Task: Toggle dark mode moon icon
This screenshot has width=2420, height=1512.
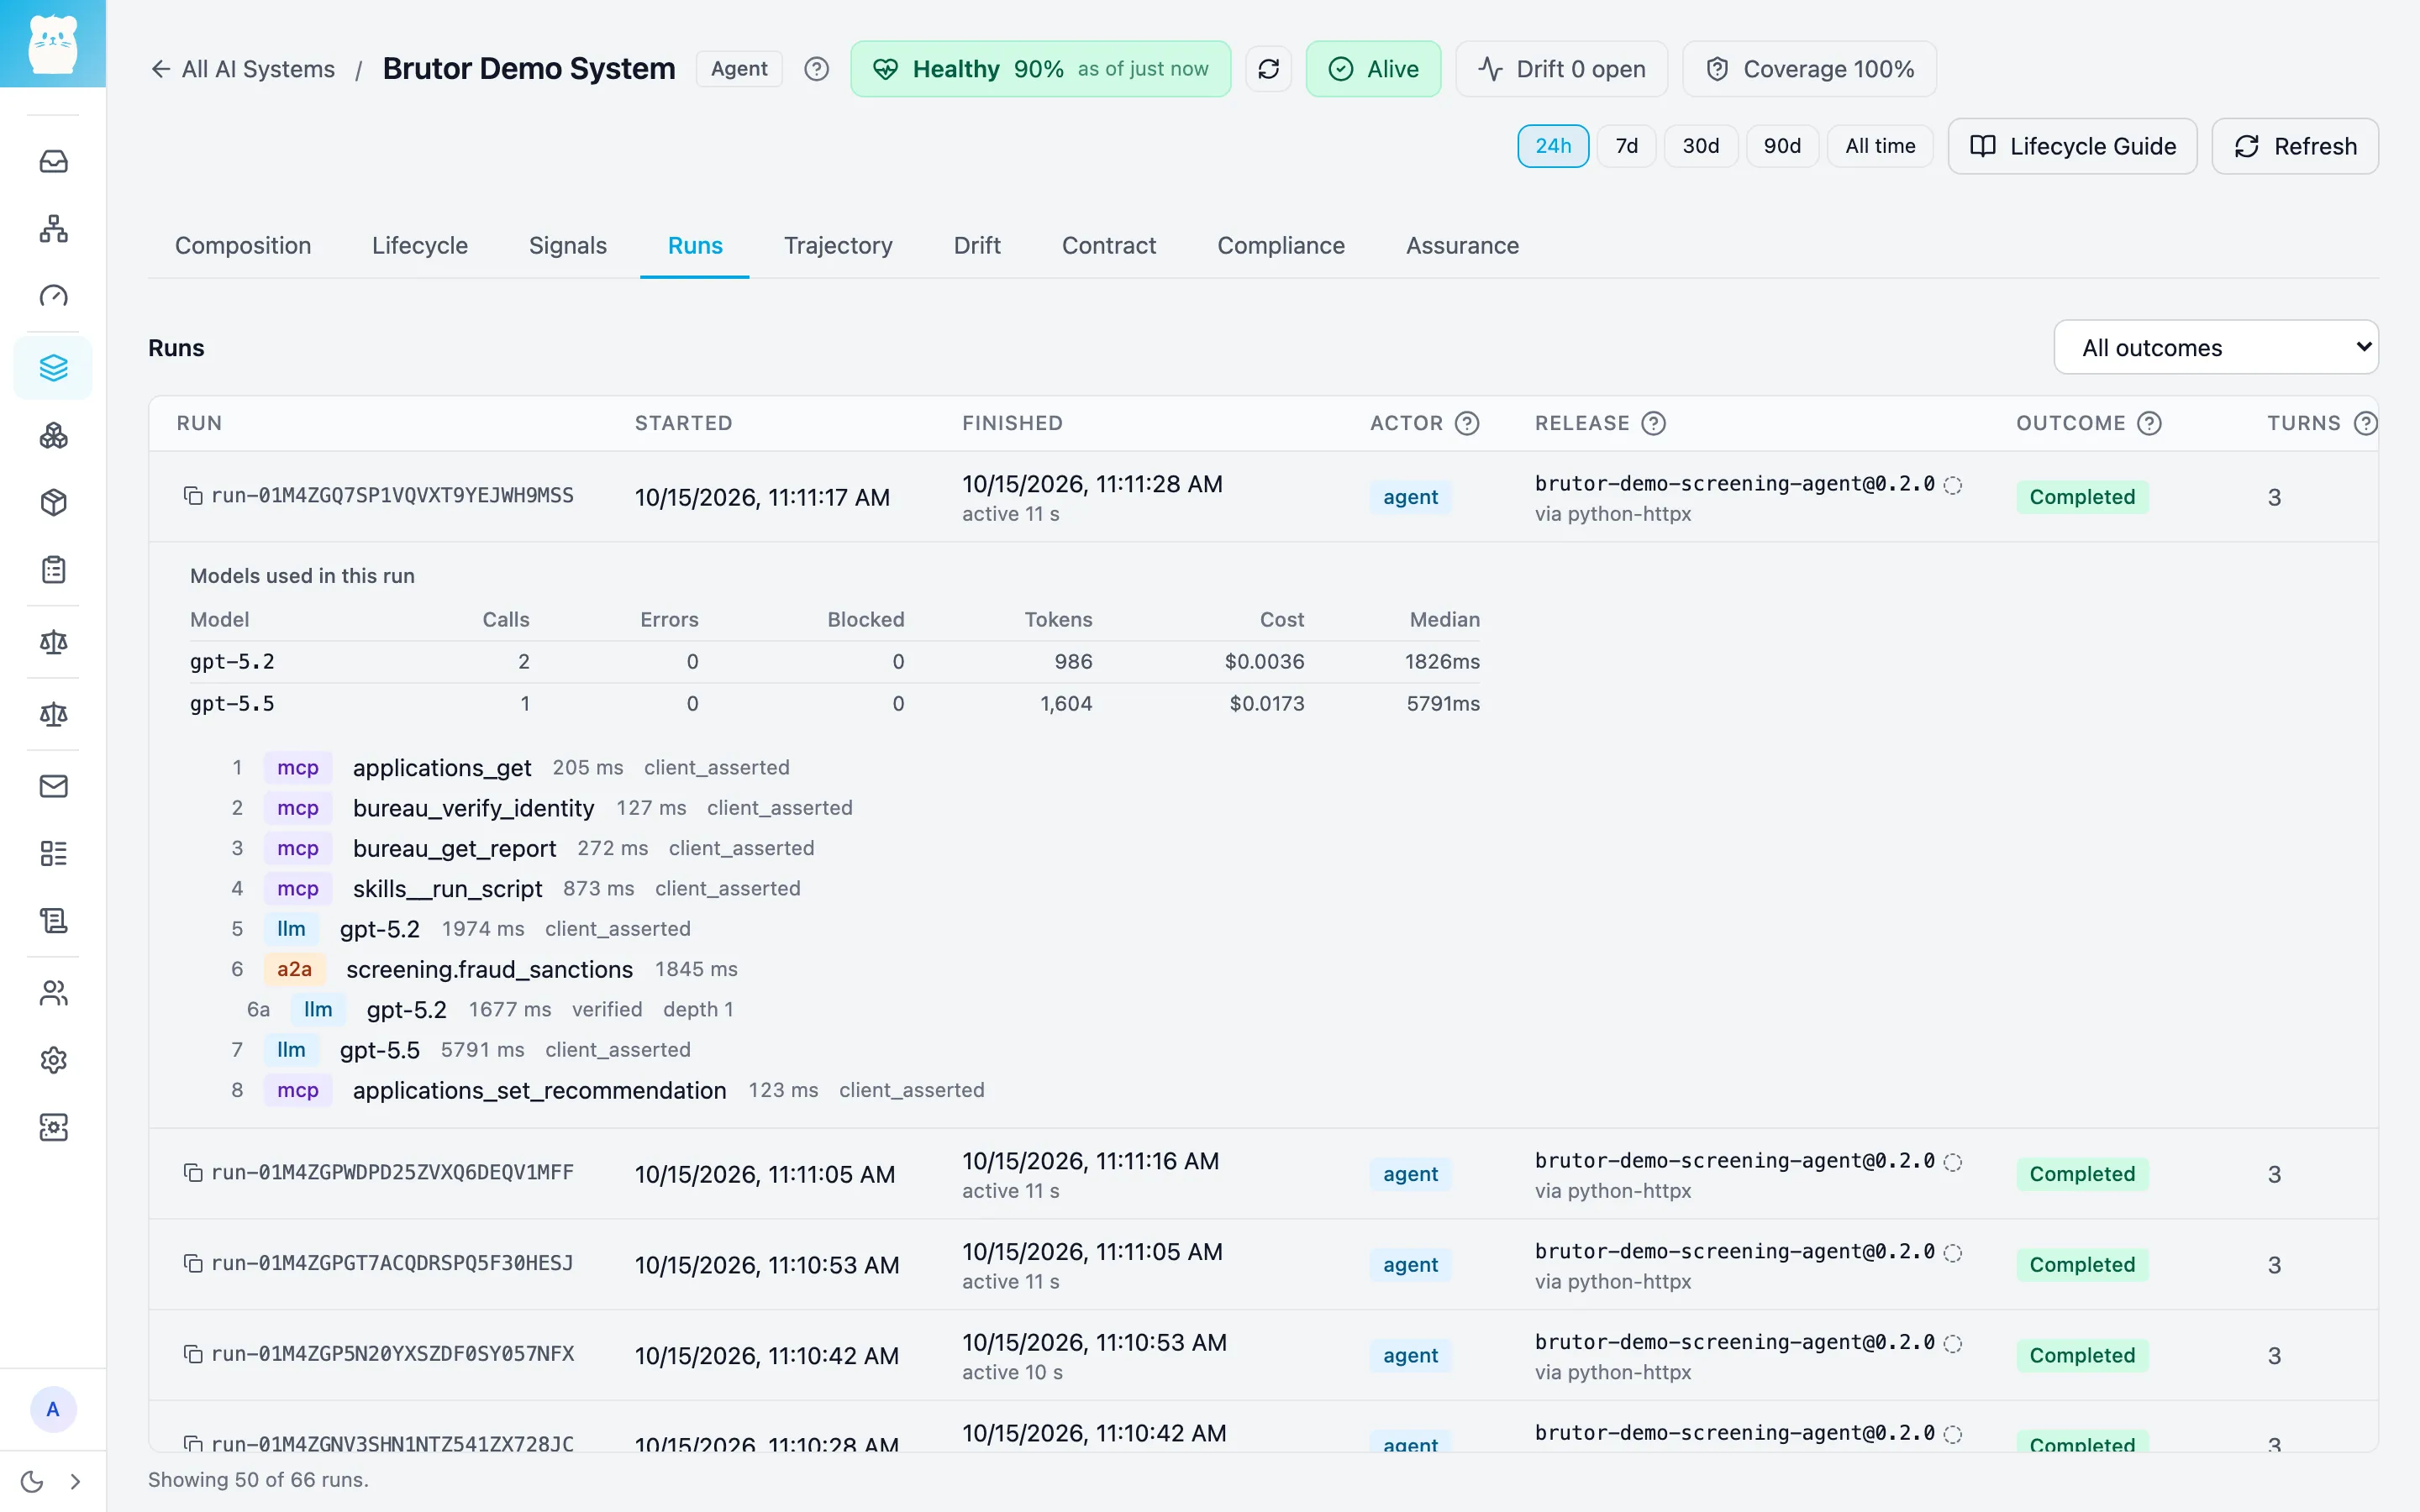Action: coord(32,1481)
